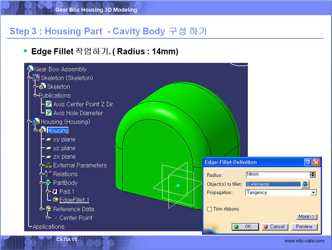The image size is (332, 250).
Task: Enable the Trim ribbons checkbox
Action: click(x=210, y=209)
